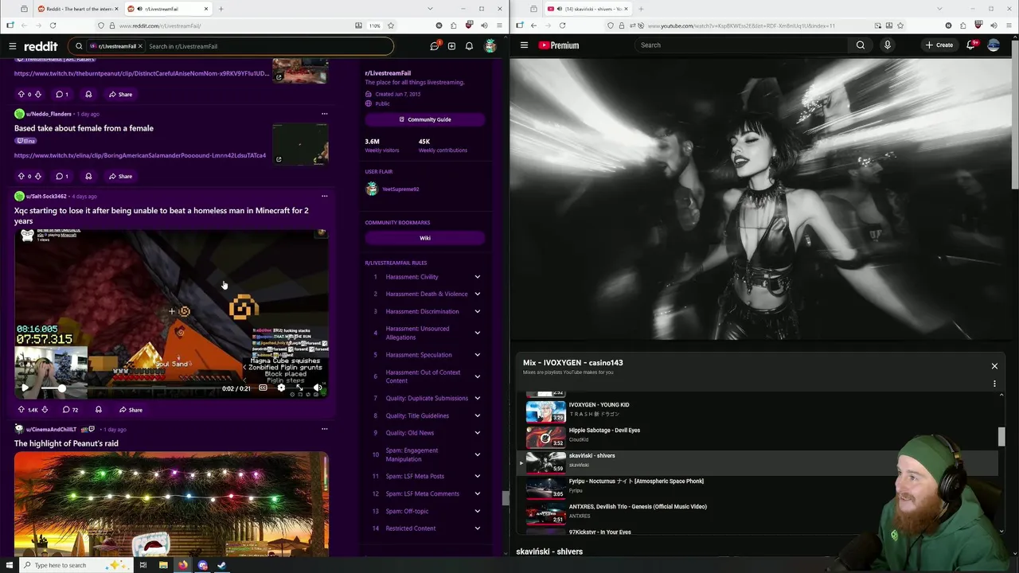Open options menu on Neddo_Flanders post
1019x573 pixels.
[324, 114]
